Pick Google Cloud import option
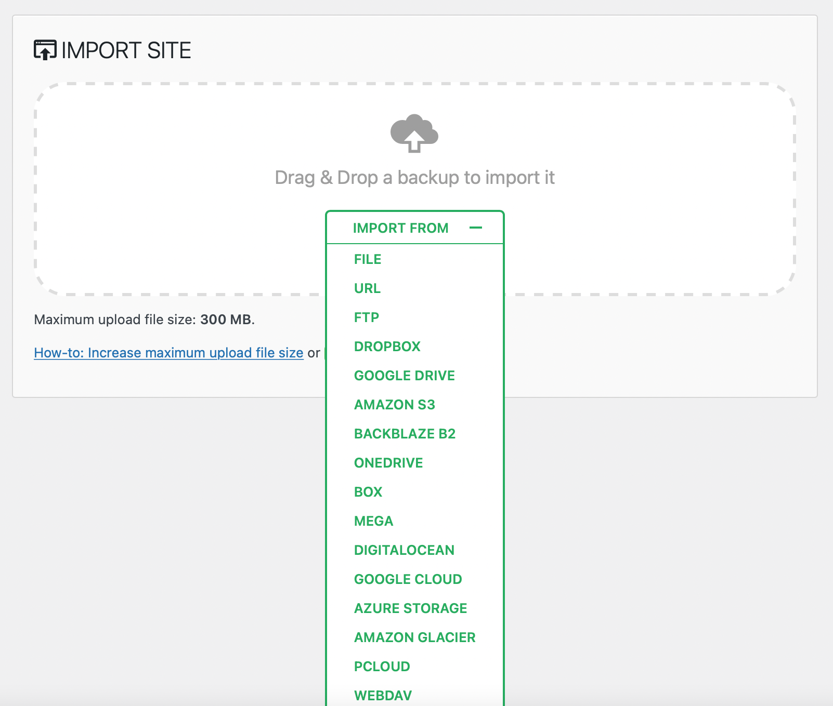This screenshot has width=833, height=706. pos(408,579)
